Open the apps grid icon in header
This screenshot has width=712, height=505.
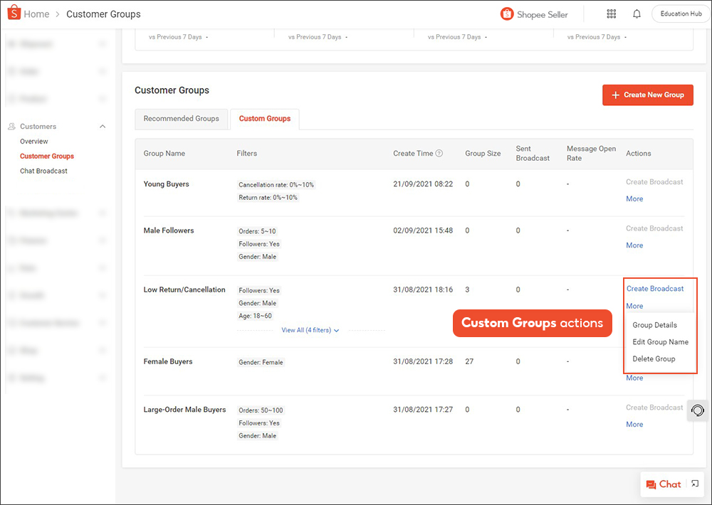[x=611, y=14]
